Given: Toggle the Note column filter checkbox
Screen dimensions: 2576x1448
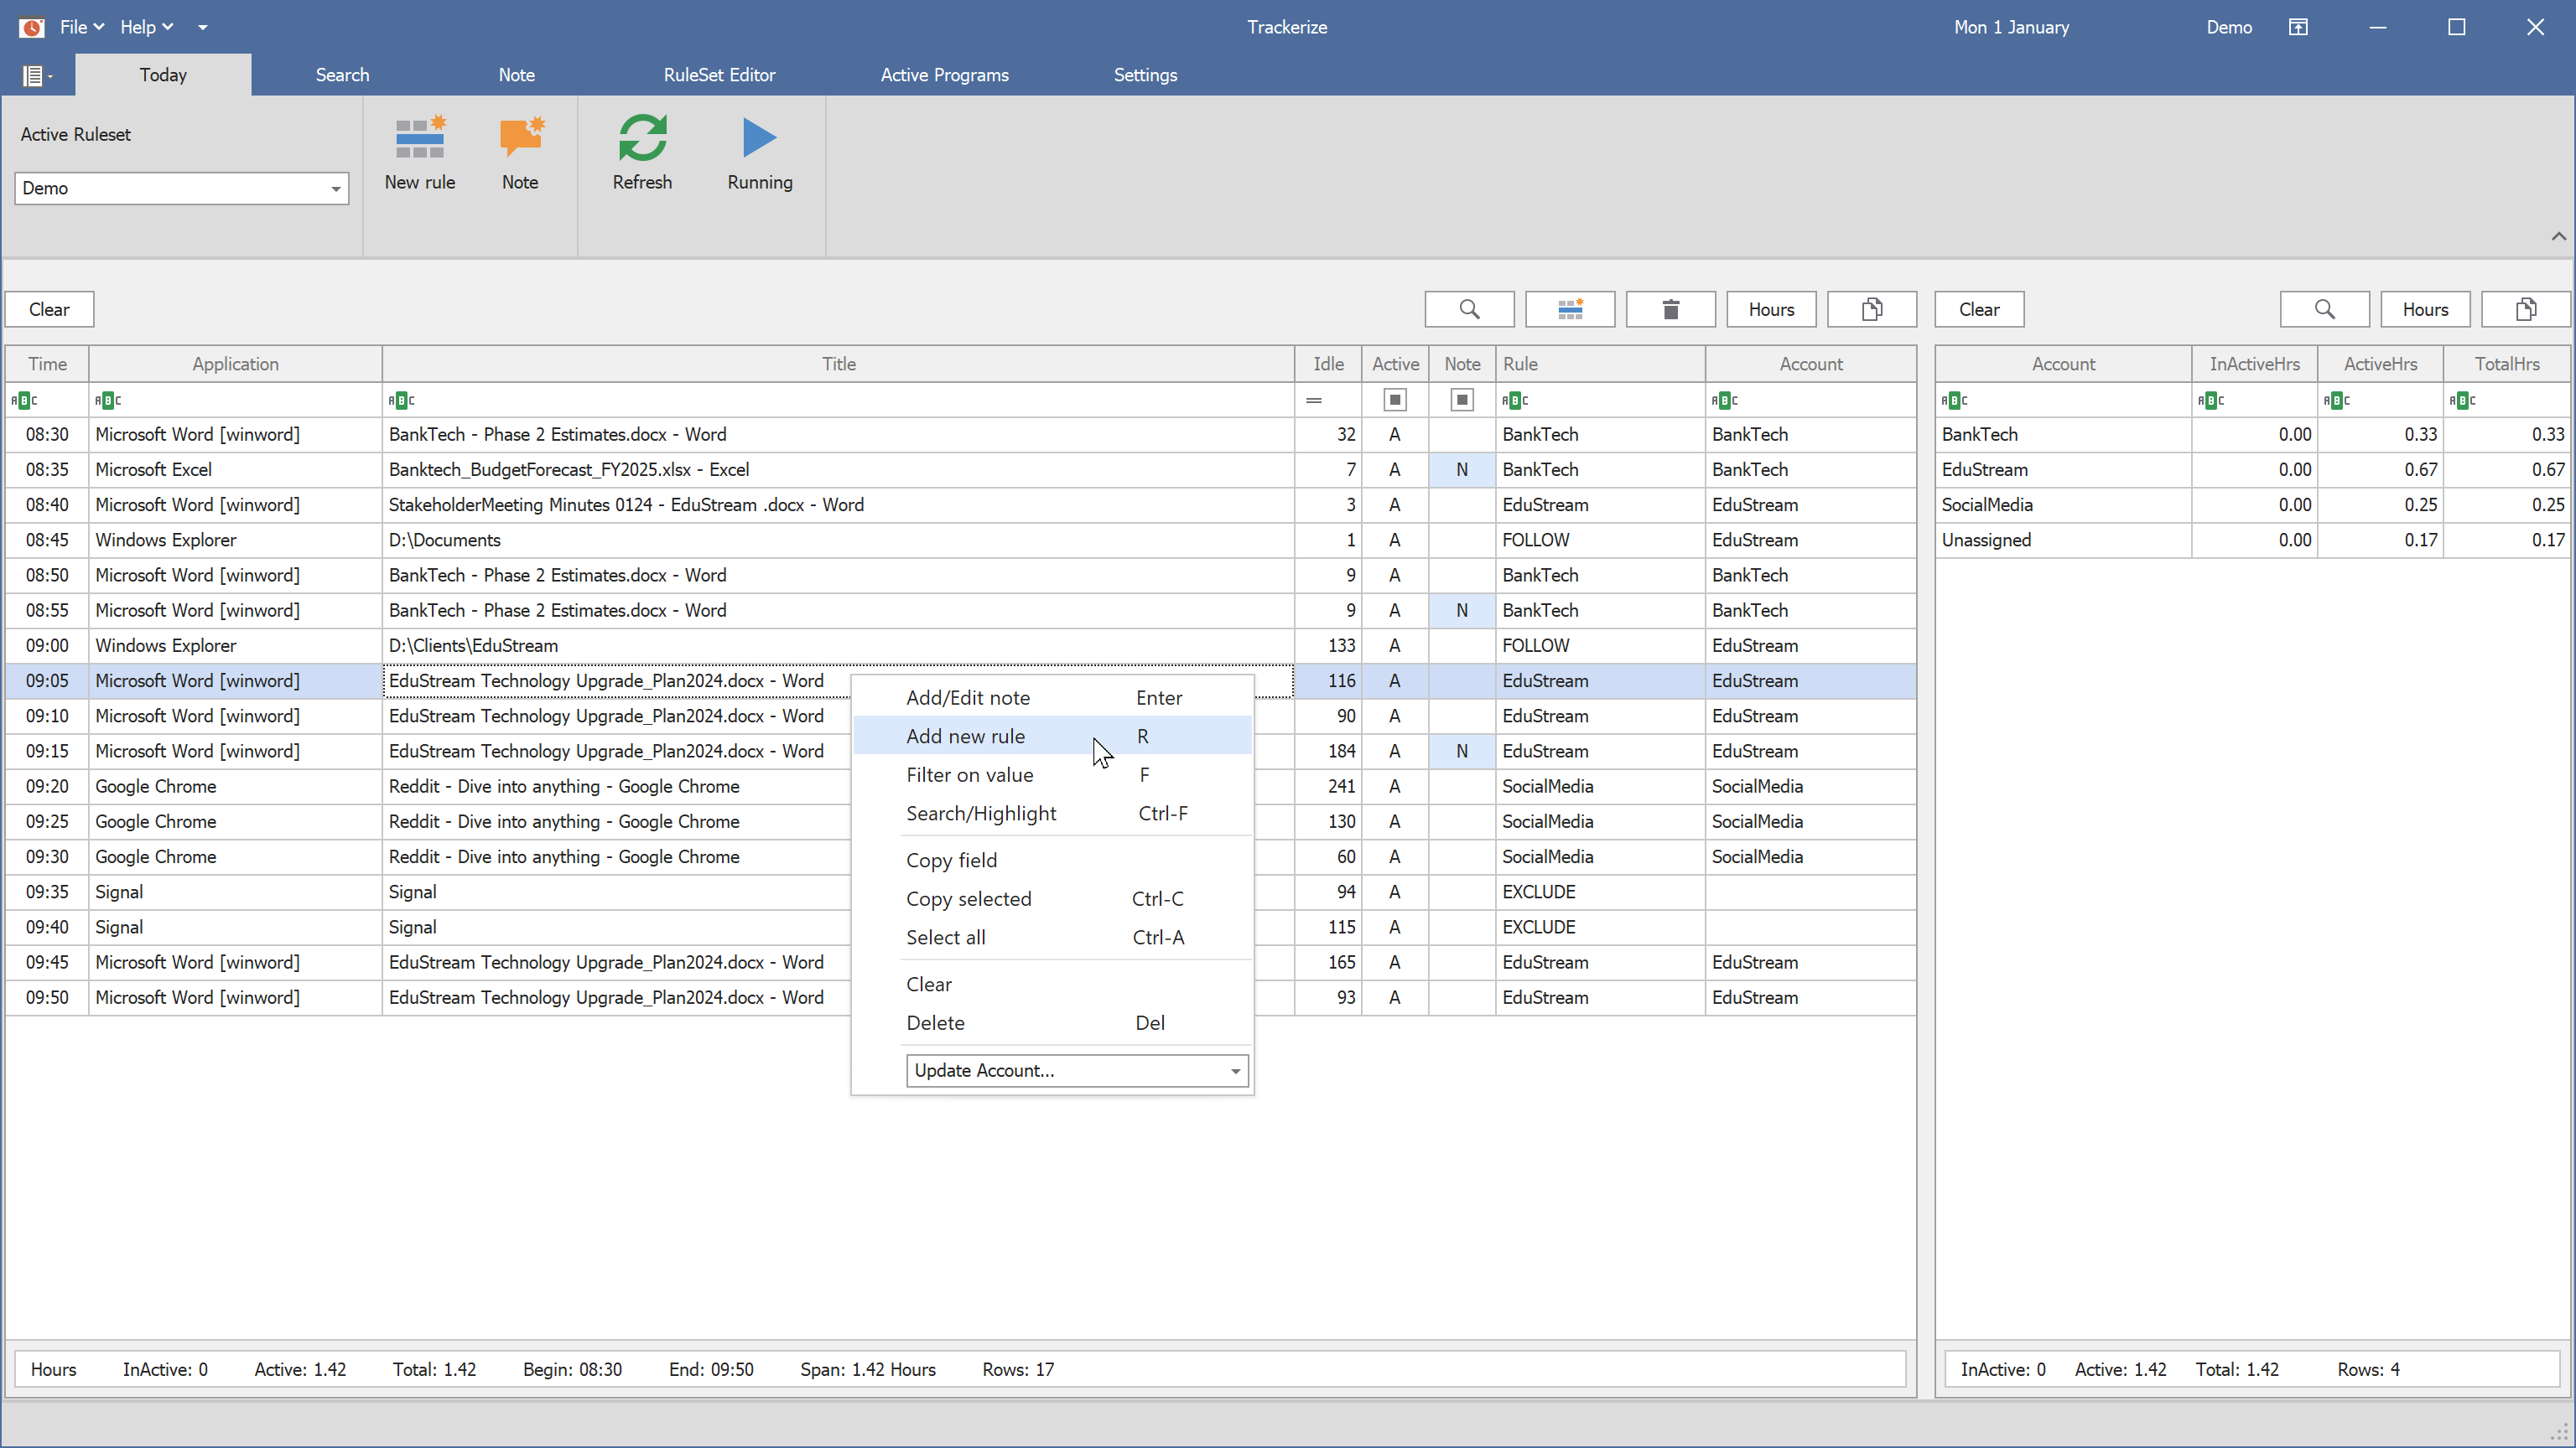Looking at the screenshot, I should [x=1461, y=401].
